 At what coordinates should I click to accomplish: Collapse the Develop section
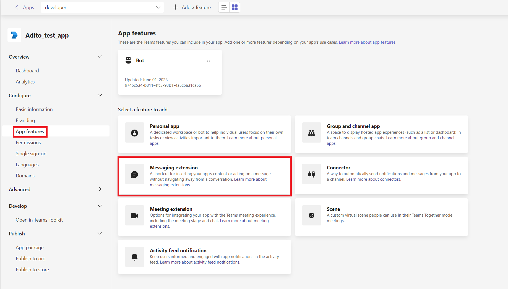click(x=100, y=206)
